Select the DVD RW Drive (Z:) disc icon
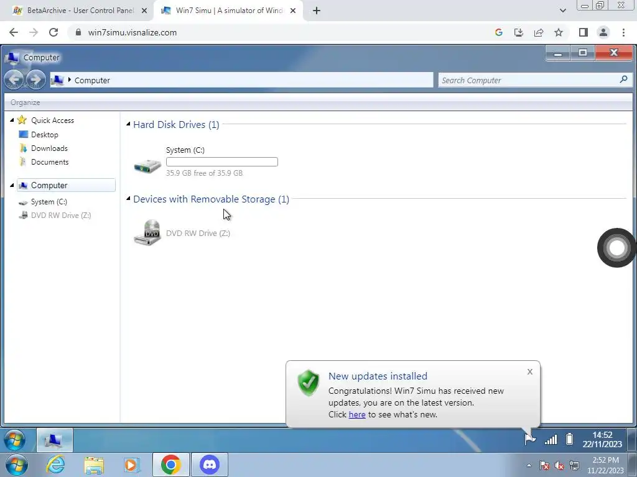This screenshot has width=637, height=477. click(147, 232)
